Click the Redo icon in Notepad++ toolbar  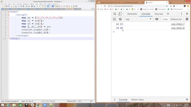pyautogui.click(x=29, y=6)
